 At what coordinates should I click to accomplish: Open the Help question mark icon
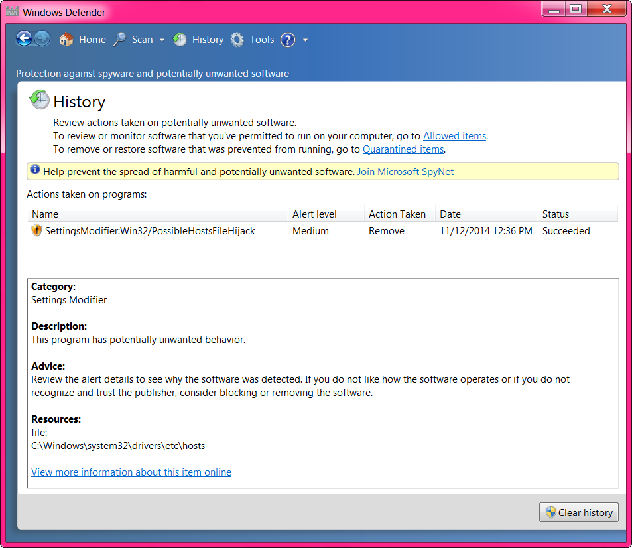(x=288, y=40)
